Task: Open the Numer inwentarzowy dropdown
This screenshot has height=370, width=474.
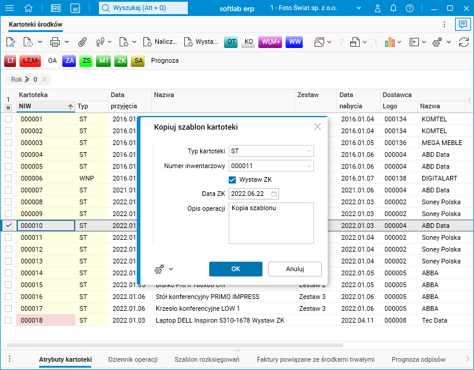Action: (x=309, y=166)
